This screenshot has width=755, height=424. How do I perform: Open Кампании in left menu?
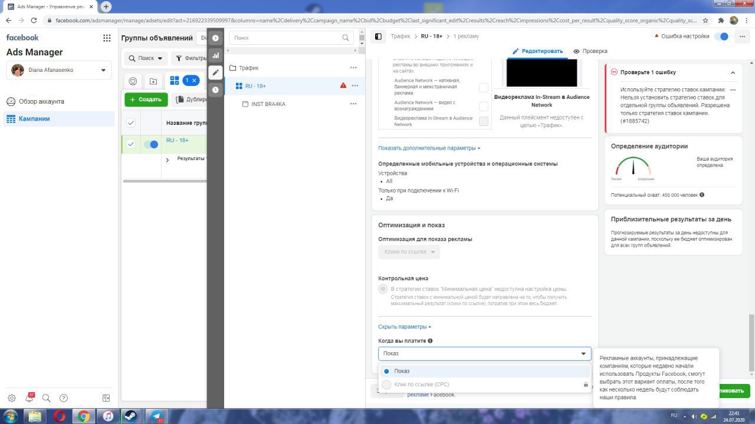pyautogui.click(x=59, y=118)
